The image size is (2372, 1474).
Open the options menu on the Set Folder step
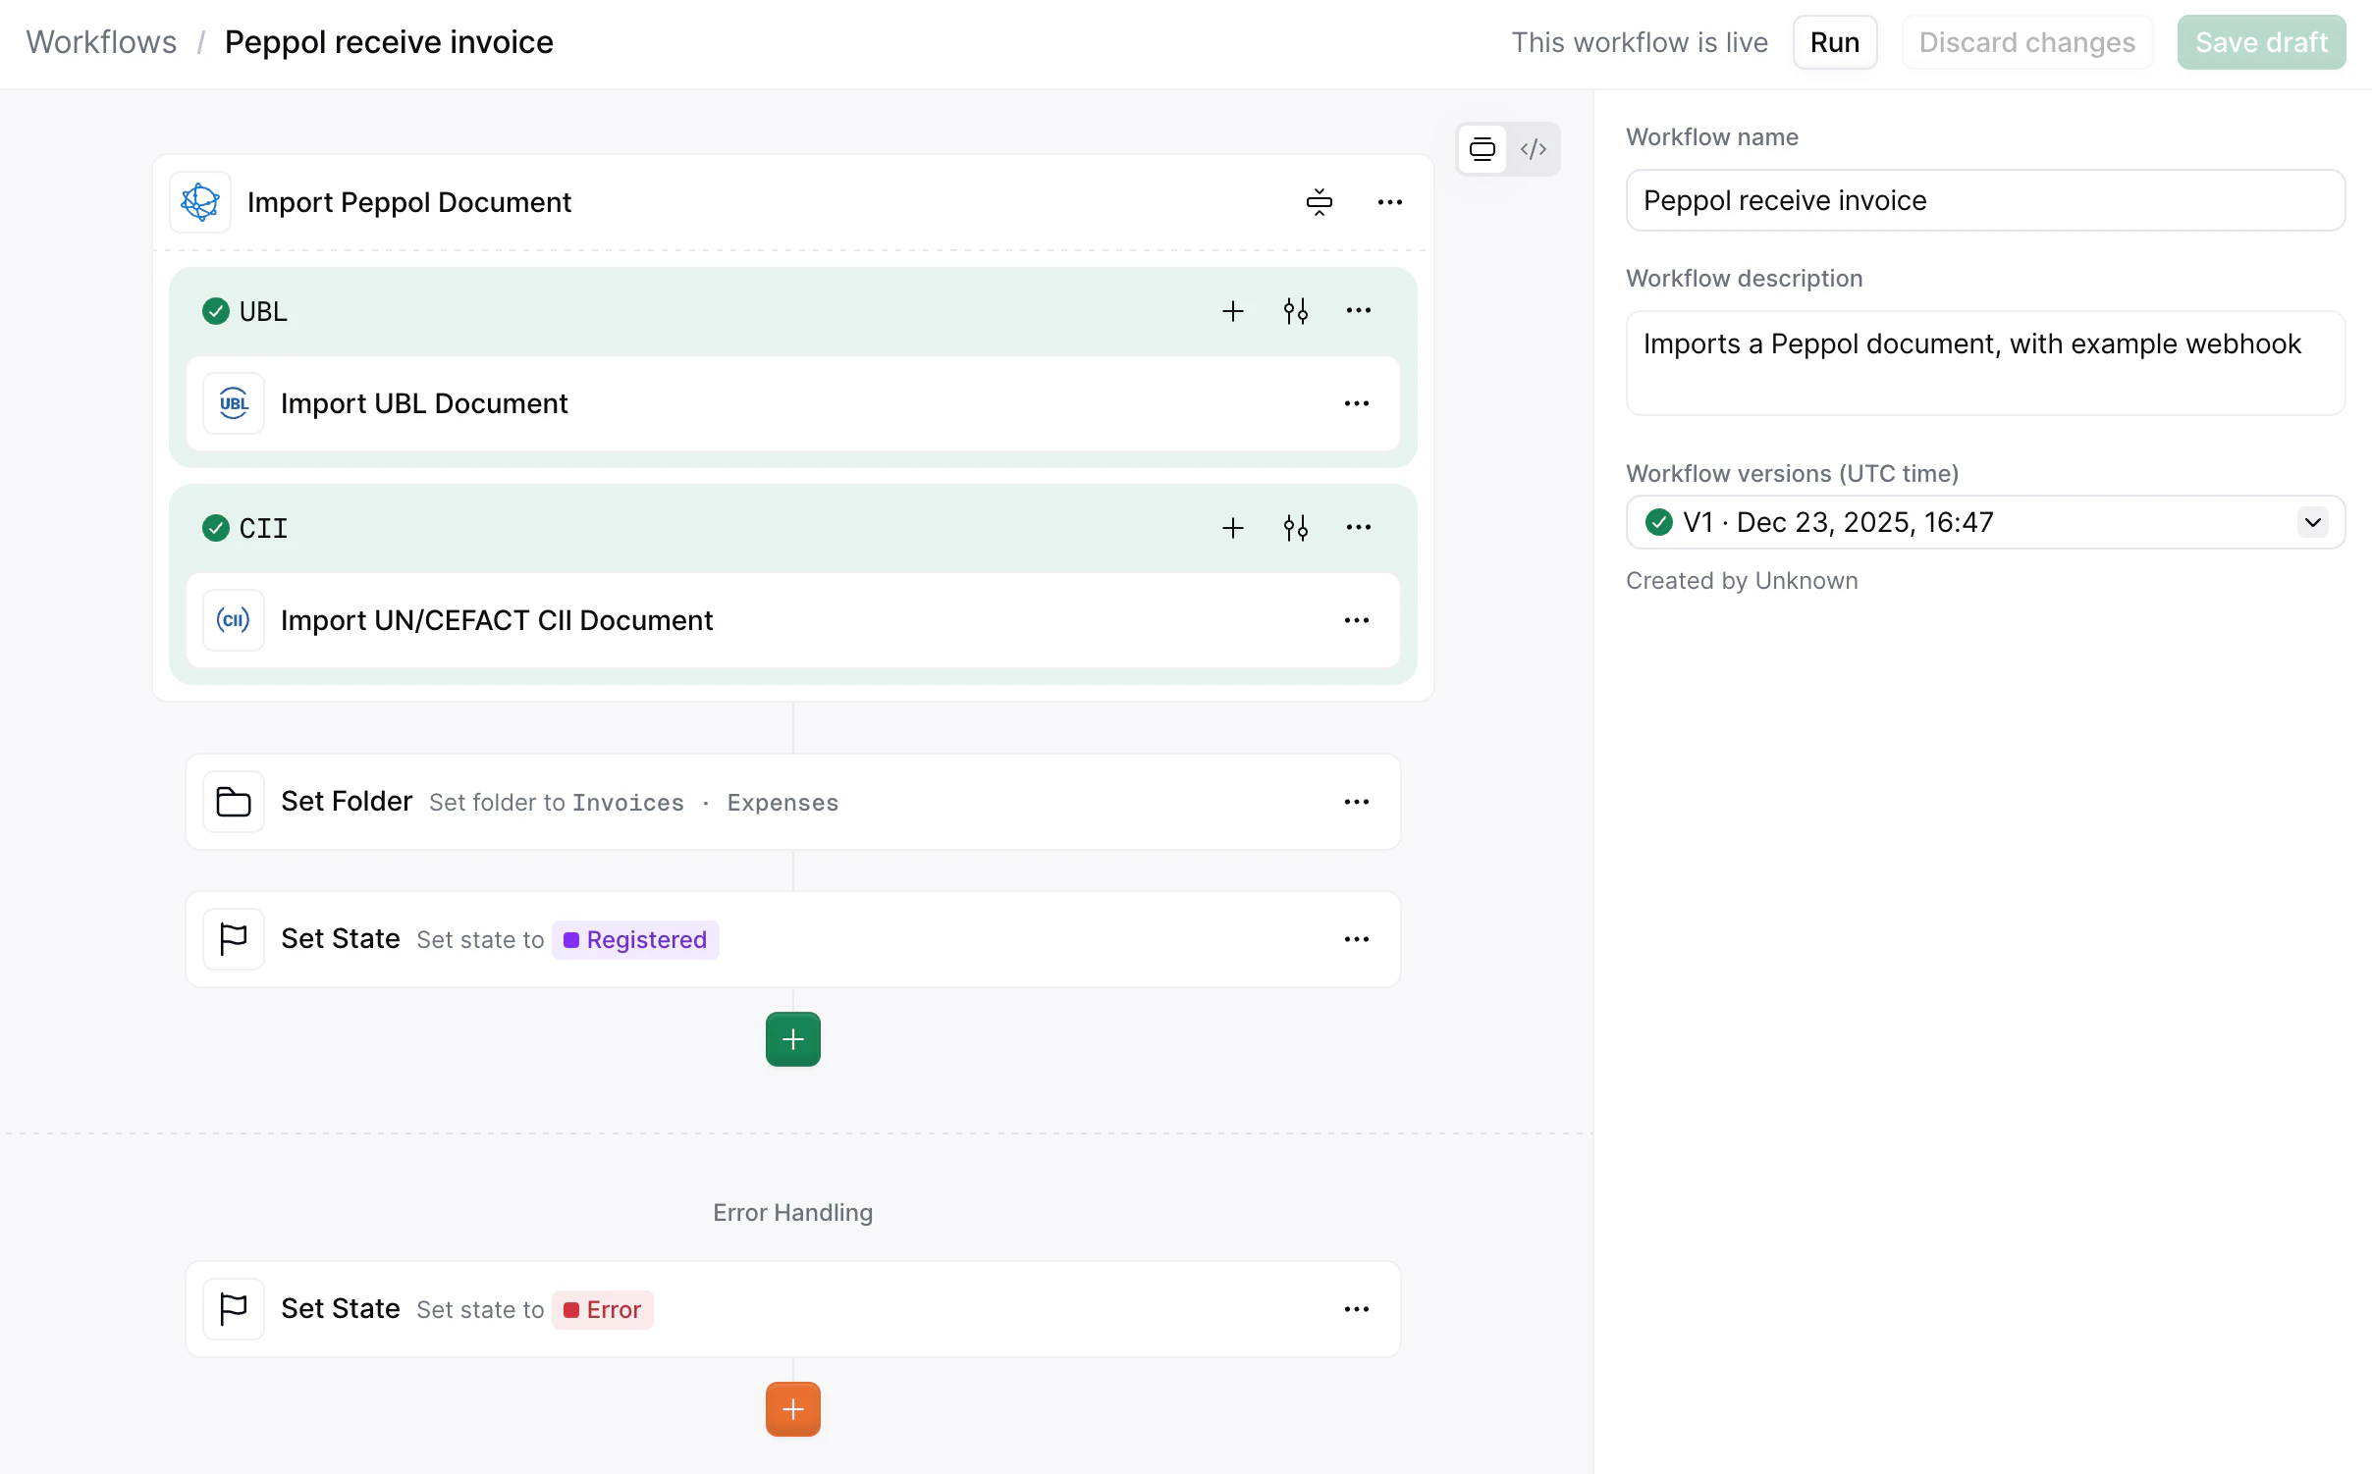1357,801
